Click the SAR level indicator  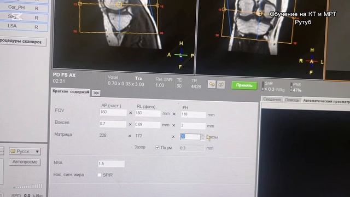pyautogui.click(x=273, y=86)
